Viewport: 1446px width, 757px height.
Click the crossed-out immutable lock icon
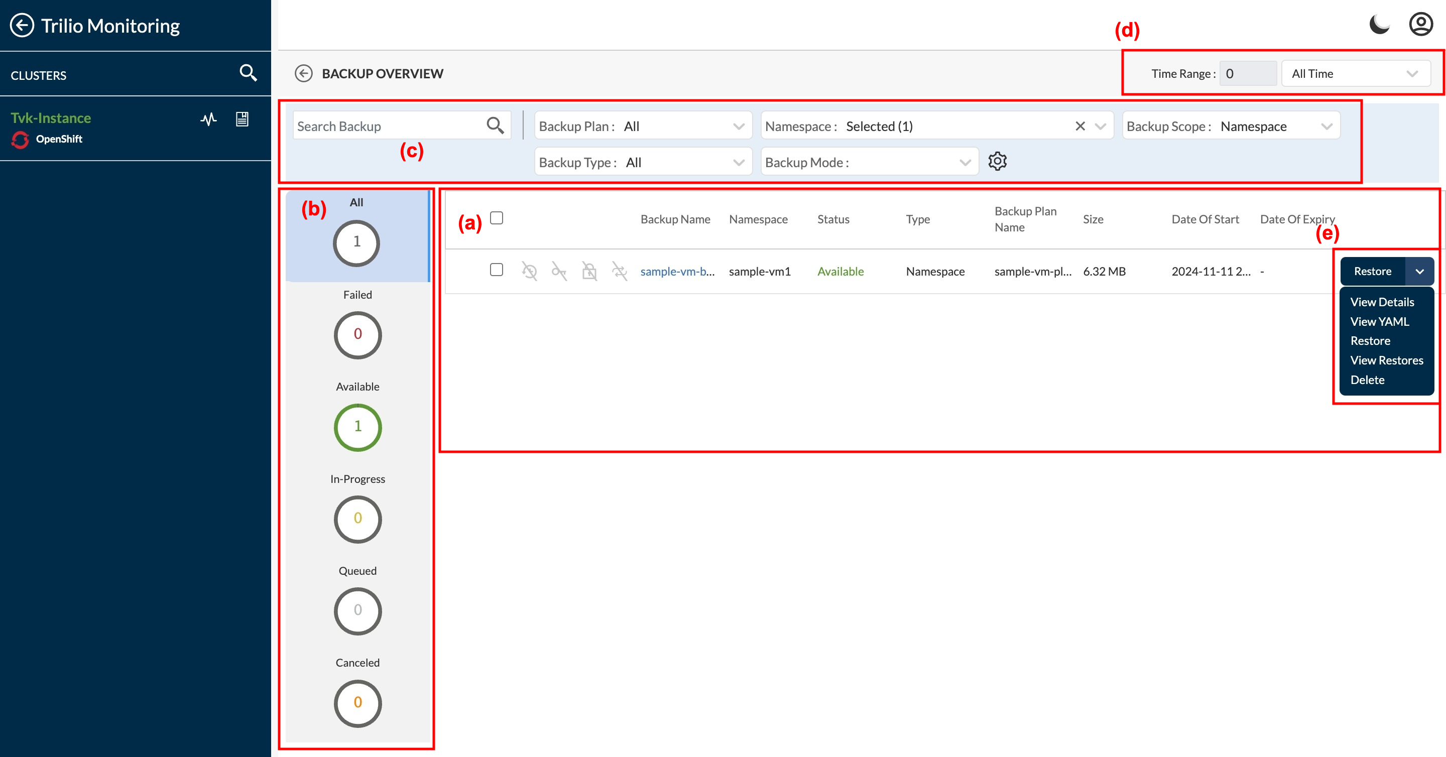tap(589, 271)
